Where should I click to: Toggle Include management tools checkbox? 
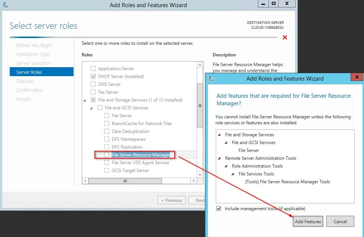pos(219,209)
